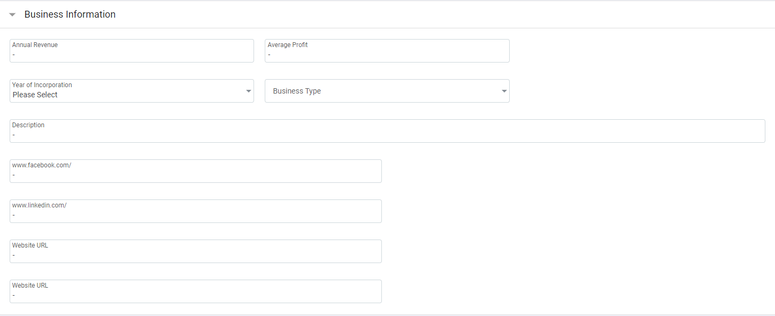The height and width of the screenshot is (316, 775).
Task: Click the www.linkedin.com/ label
Action: [x=39, y=205]
